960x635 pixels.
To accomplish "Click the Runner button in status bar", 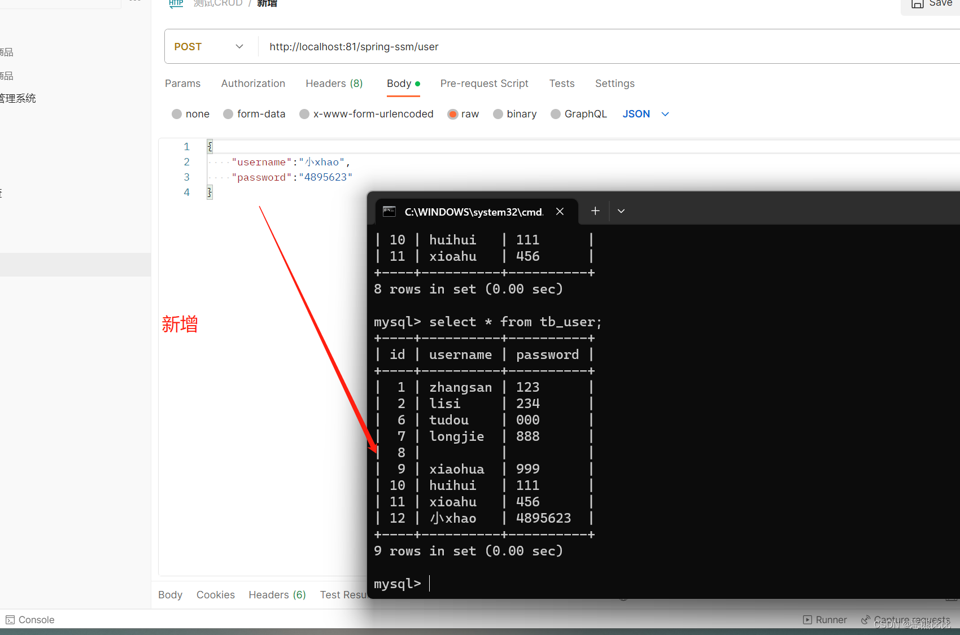I will tap(825, 620).
